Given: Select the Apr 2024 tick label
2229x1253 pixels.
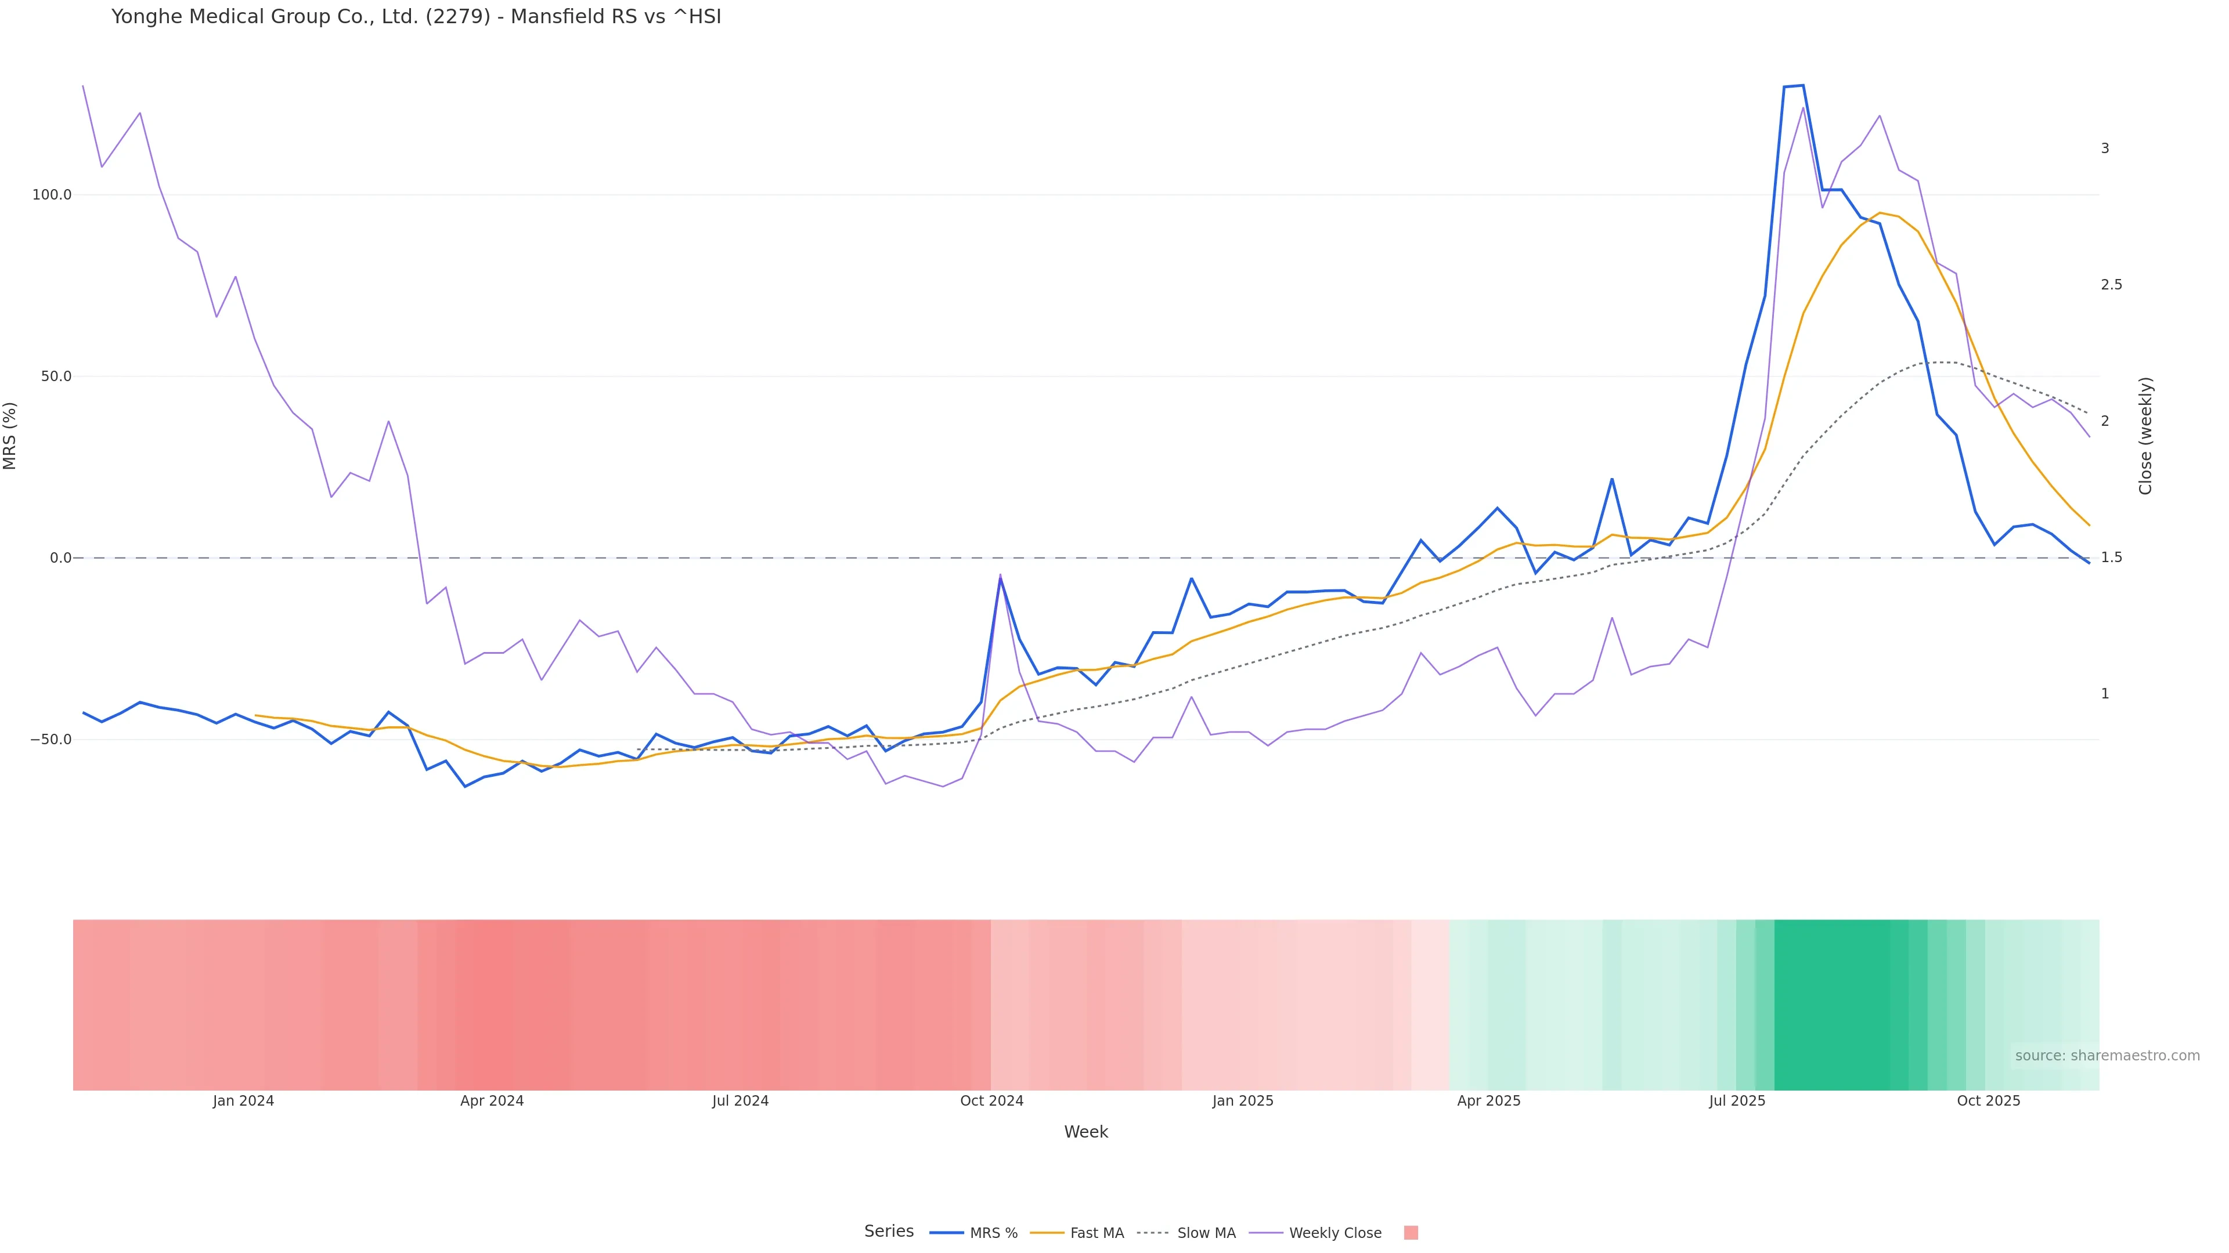Looking at the screenshot, I should coord(492,1101).
